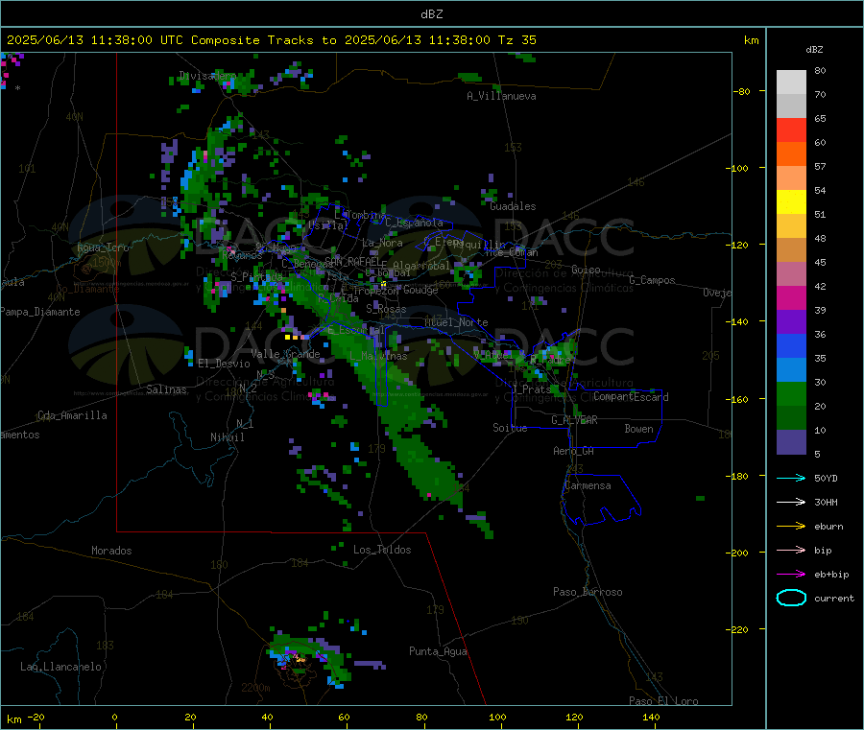Click the 'Morados' place label
The width and height of the screenshot is (864, 730).
tap(111, 551)
